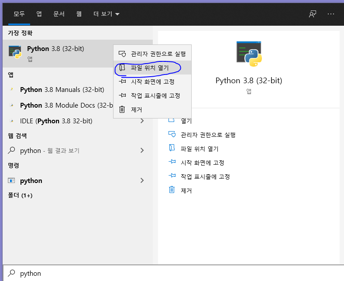
Task: Choose 관리자 권한으로 실행 in context menu
Action: click(152, 54)
